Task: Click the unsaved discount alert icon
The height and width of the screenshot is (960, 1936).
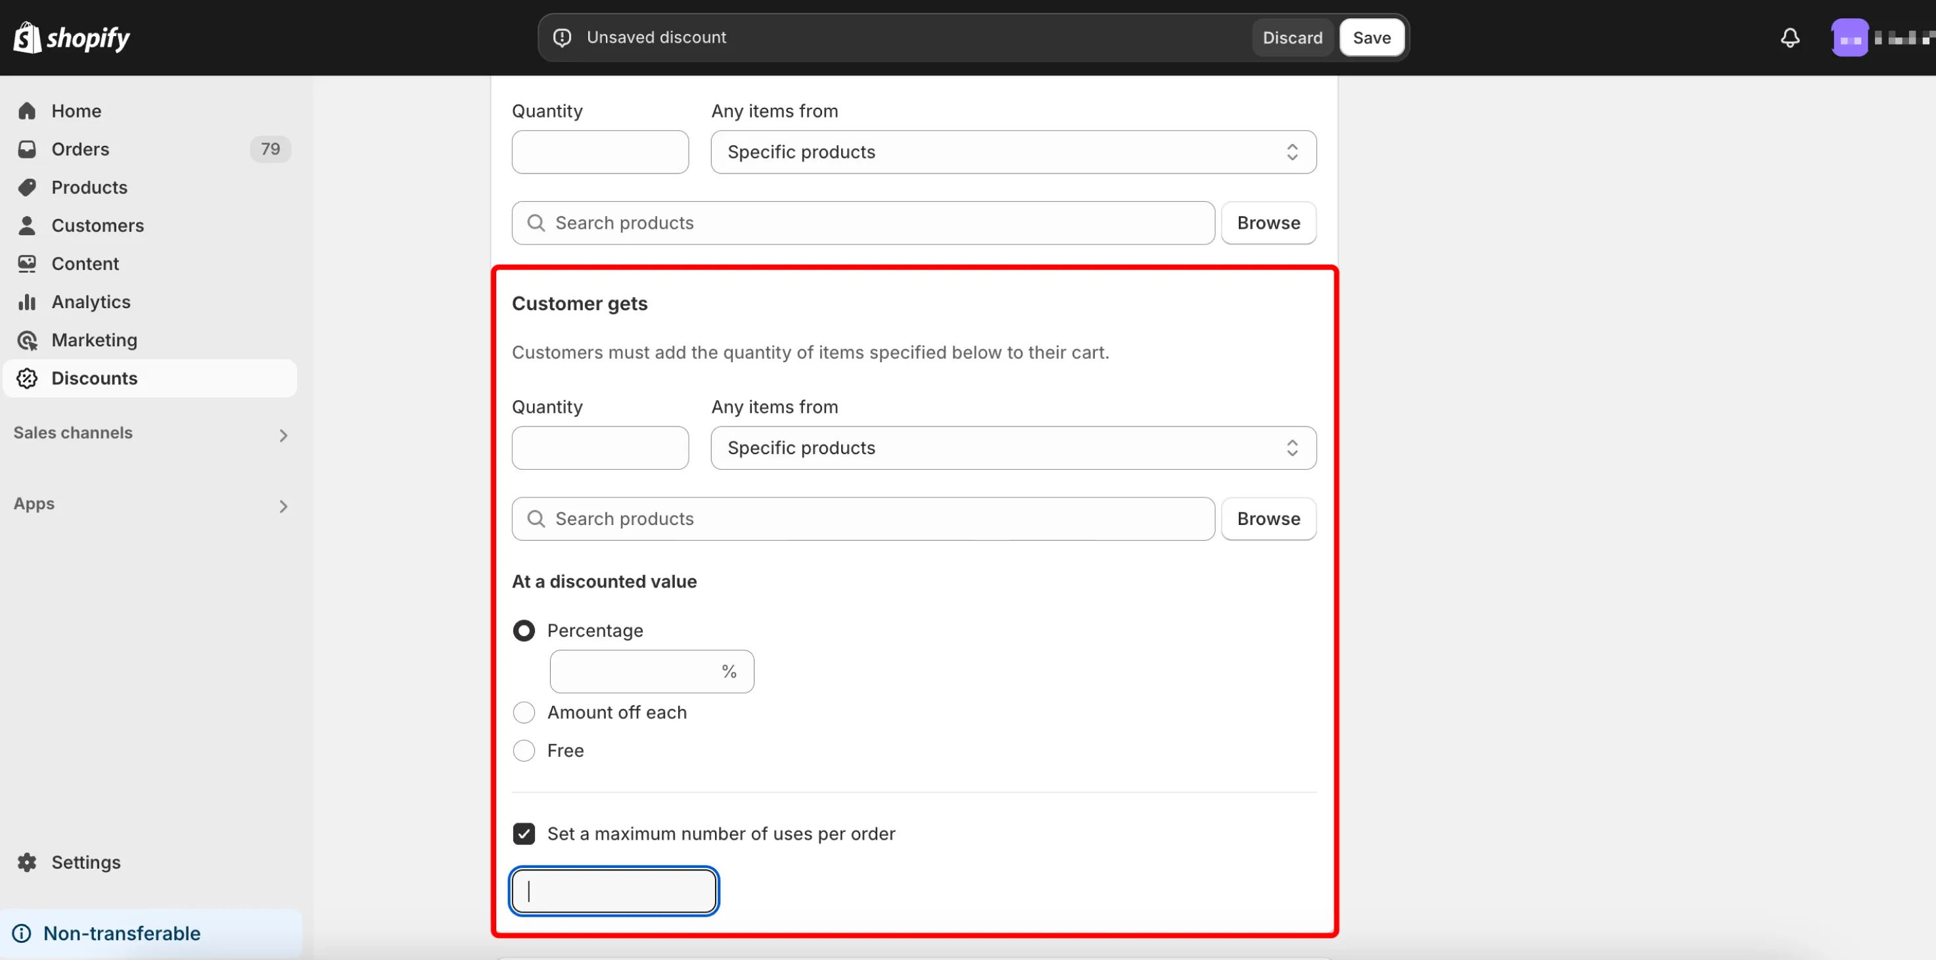Action: pyautogui.click(x=562, y=37)
